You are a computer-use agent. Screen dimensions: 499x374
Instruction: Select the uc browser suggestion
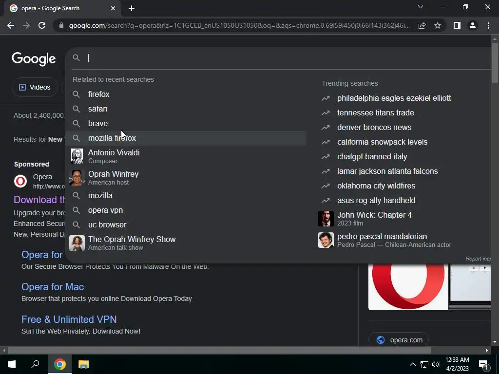186,225
